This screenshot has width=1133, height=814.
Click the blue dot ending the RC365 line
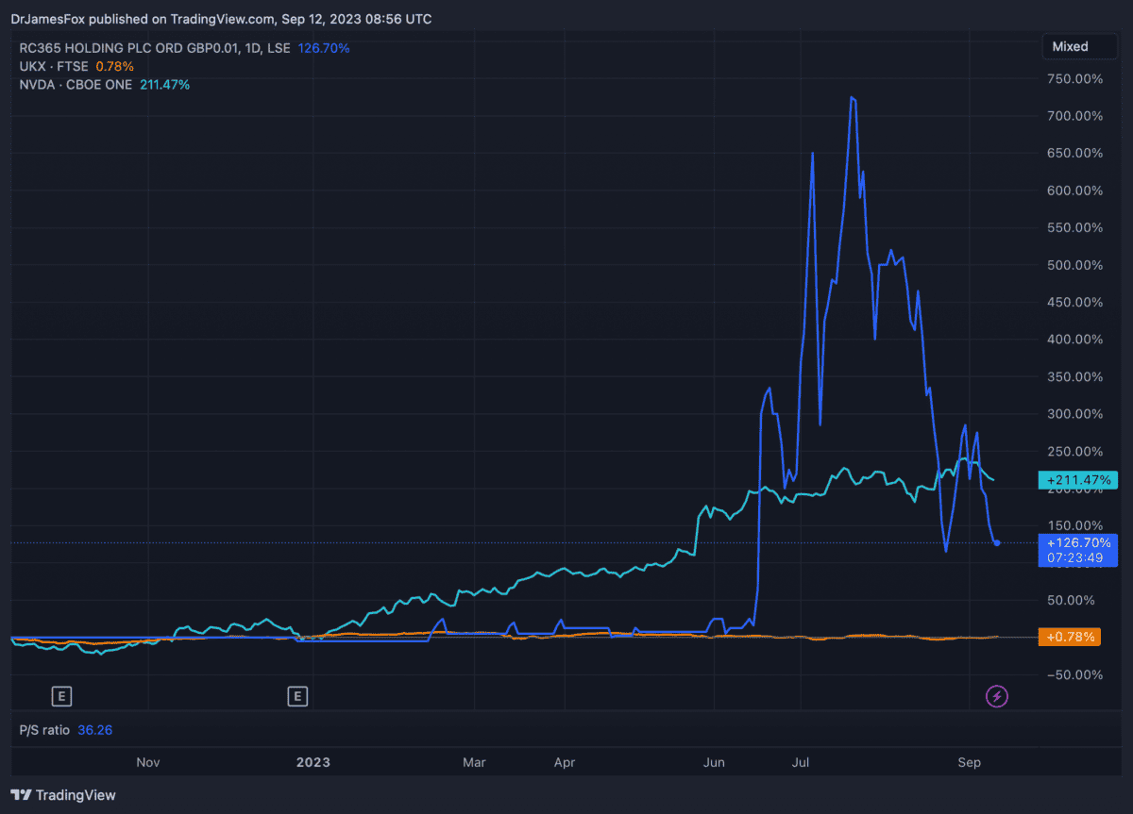point(997,542)
